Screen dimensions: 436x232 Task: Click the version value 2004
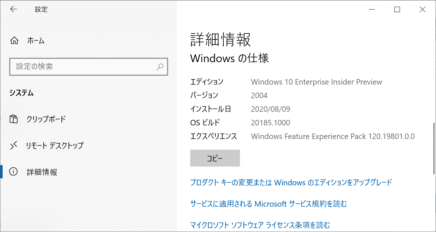(259, 96)
